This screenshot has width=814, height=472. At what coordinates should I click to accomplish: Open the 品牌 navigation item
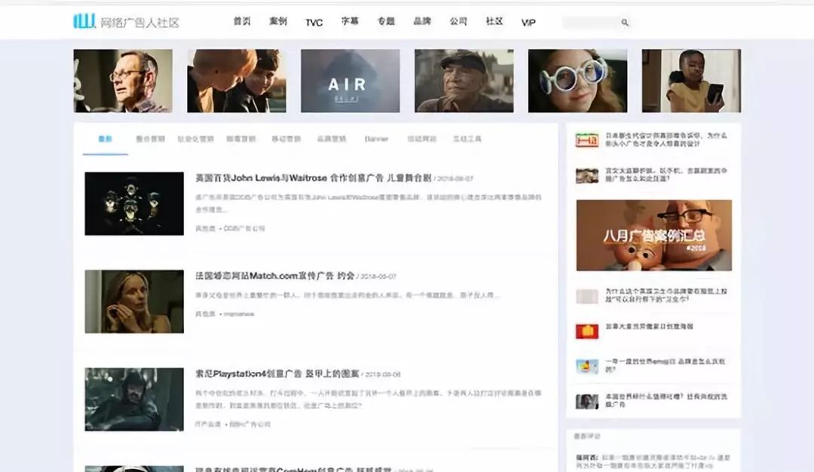point(421,22)
